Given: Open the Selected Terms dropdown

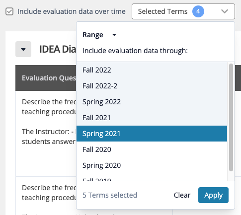Looking at the screenshot, I should pyautogui.click(x=183, y=11).
